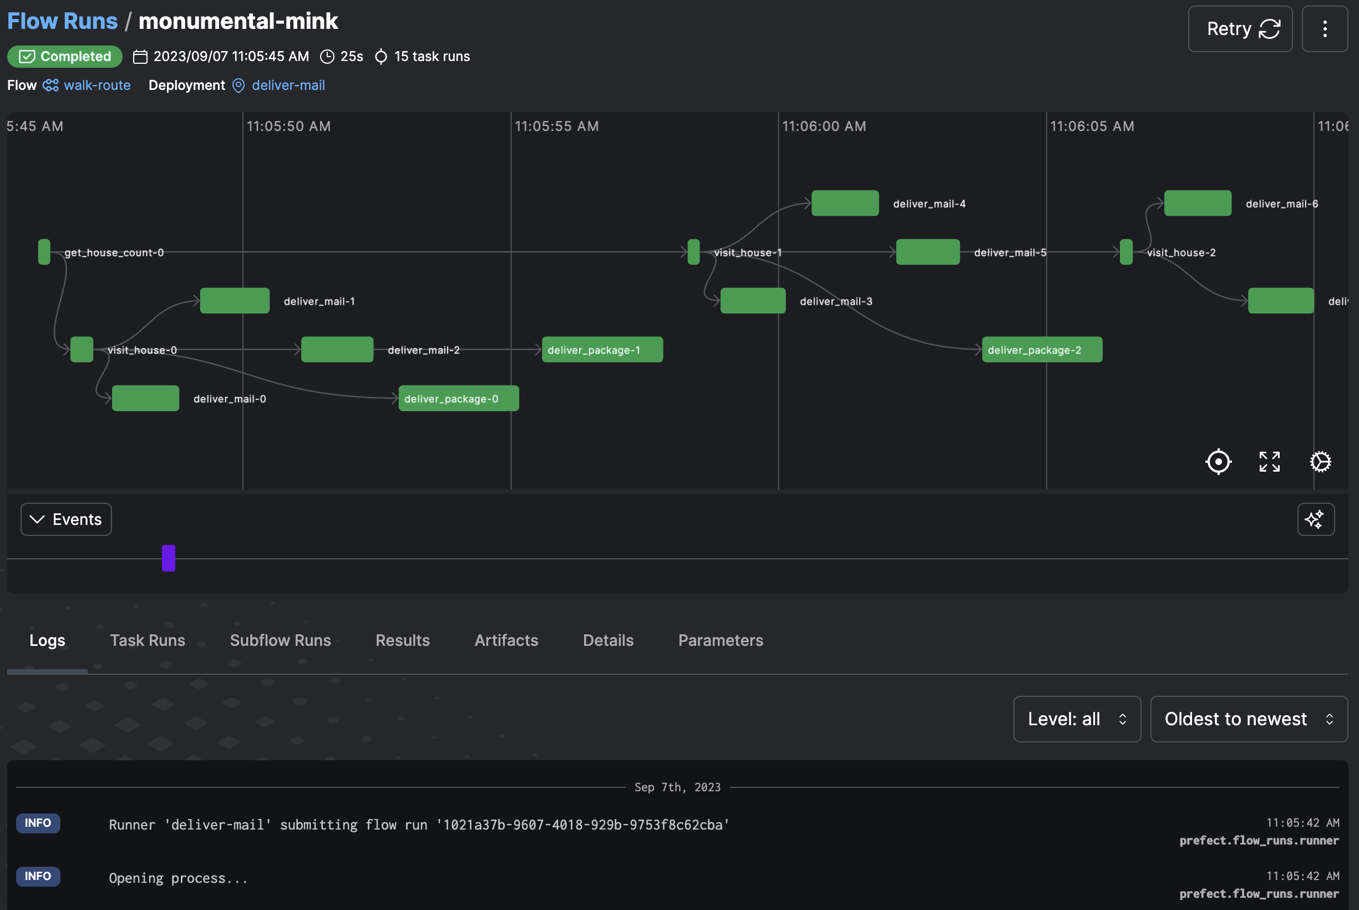
Task: Click the log line 'Runner 'deliver-mail' submitting flow run'
Action: click(x=418, y=825)
